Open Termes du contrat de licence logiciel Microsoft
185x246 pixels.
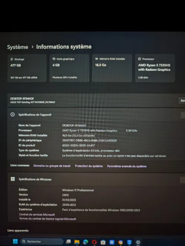coord(48,219)
